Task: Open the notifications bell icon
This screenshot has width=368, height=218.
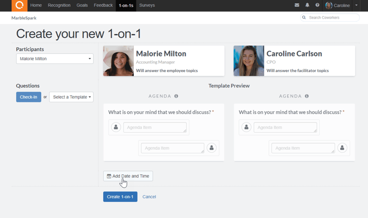Action: (307, 5)
